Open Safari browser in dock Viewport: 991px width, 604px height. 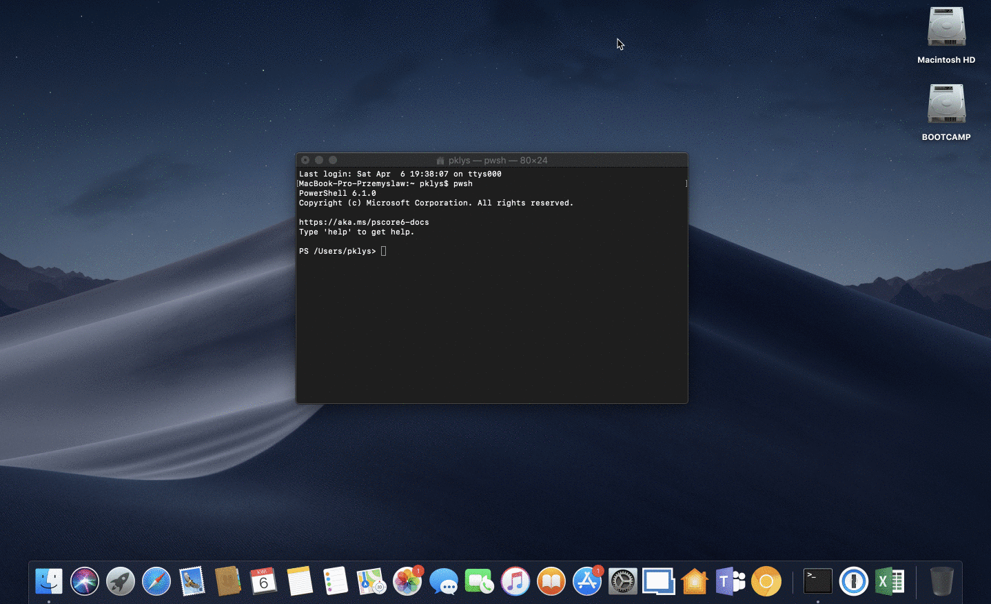tap(156, 581)
